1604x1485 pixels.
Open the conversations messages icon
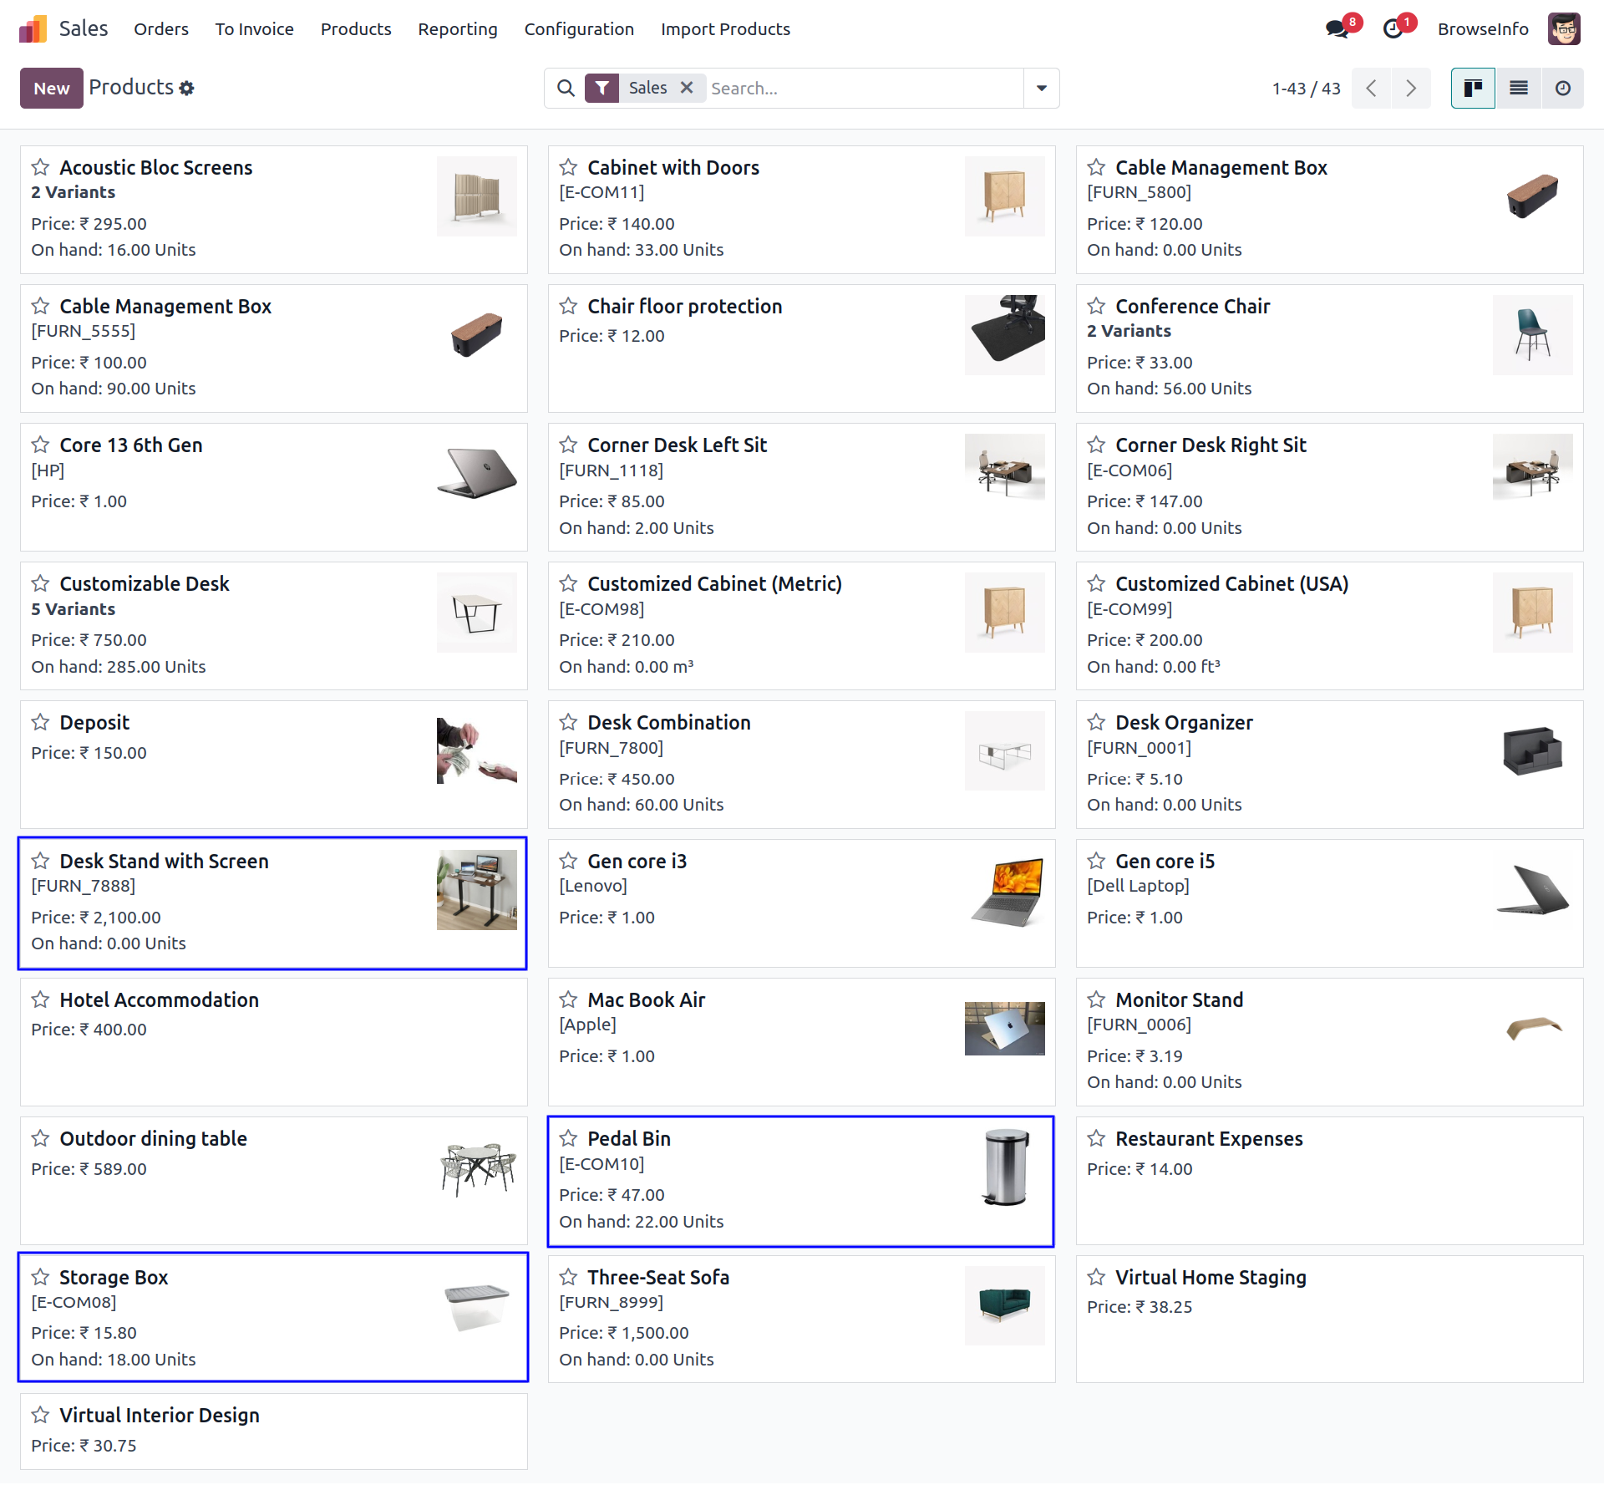coord(1337,29)
